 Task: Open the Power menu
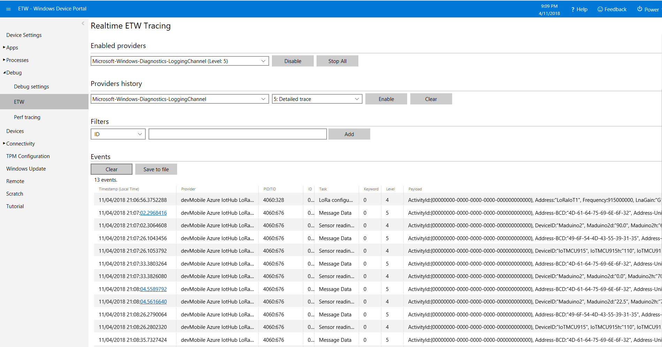[x=648, y=9]
